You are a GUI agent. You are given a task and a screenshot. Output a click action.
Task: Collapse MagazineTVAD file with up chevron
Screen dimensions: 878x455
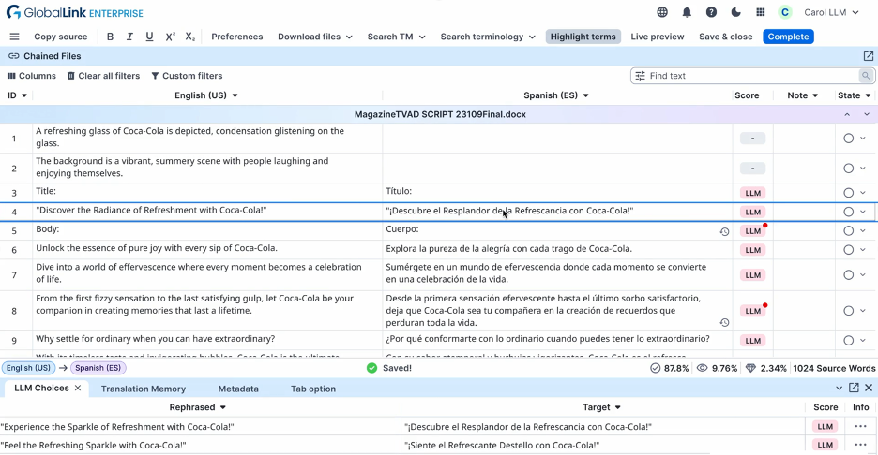847,114
